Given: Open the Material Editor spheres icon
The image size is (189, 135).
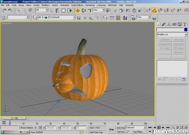Looking at the screenshot, I should 125,18.
